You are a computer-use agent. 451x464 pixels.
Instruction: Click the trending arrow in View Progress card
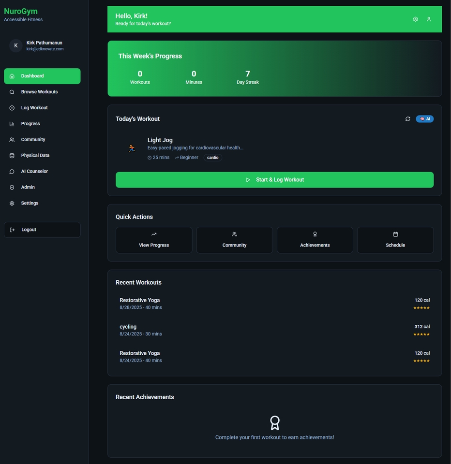154,234
